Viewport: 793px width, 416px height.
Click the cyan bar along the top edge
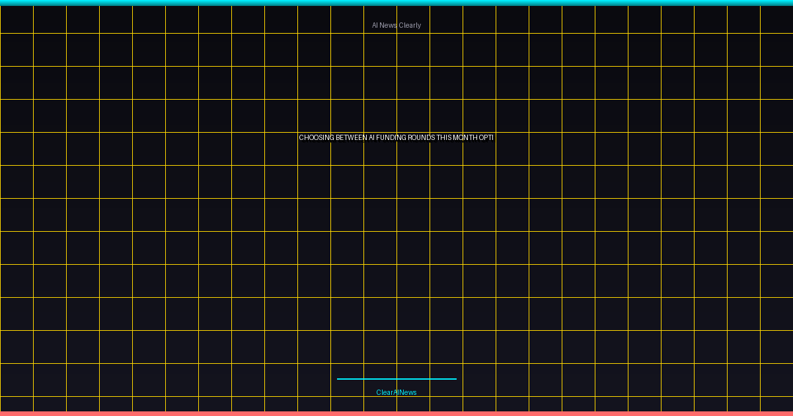tap(397, 3)
